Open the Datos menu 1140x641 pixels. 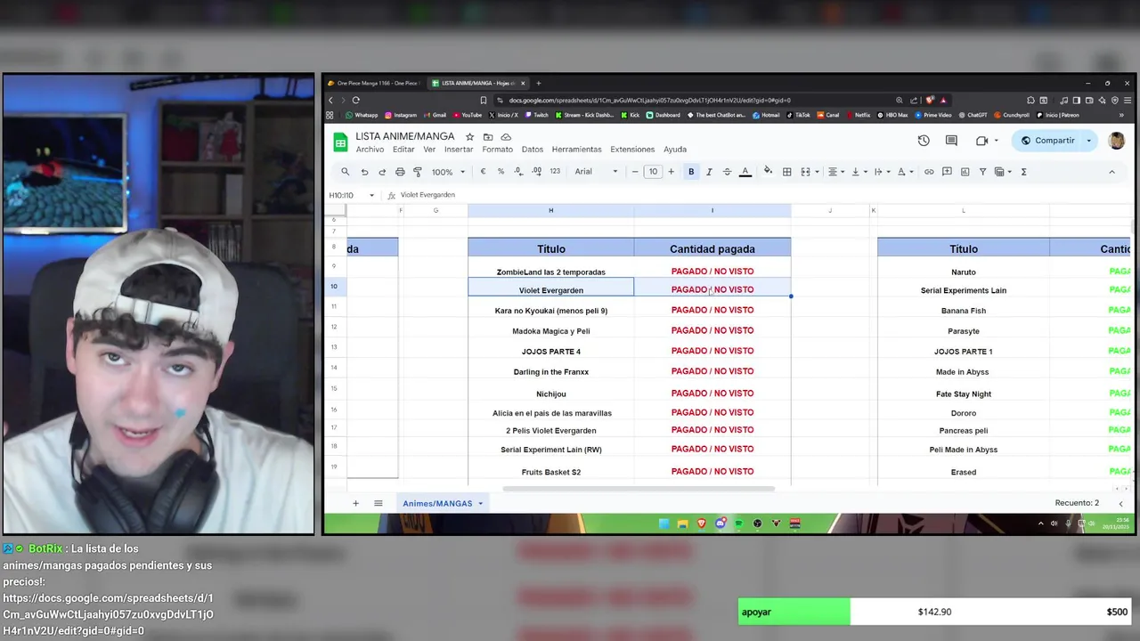click(533, 150)
